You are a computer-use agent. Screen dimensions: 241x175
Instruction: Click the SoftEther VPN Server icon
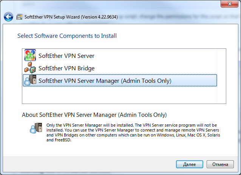coord(30,55)
